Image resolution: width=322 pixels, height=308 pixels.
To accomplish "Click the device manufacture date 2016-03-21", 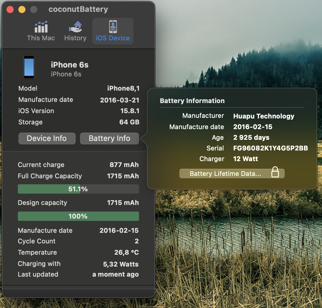I will click(x=120, y=100).
